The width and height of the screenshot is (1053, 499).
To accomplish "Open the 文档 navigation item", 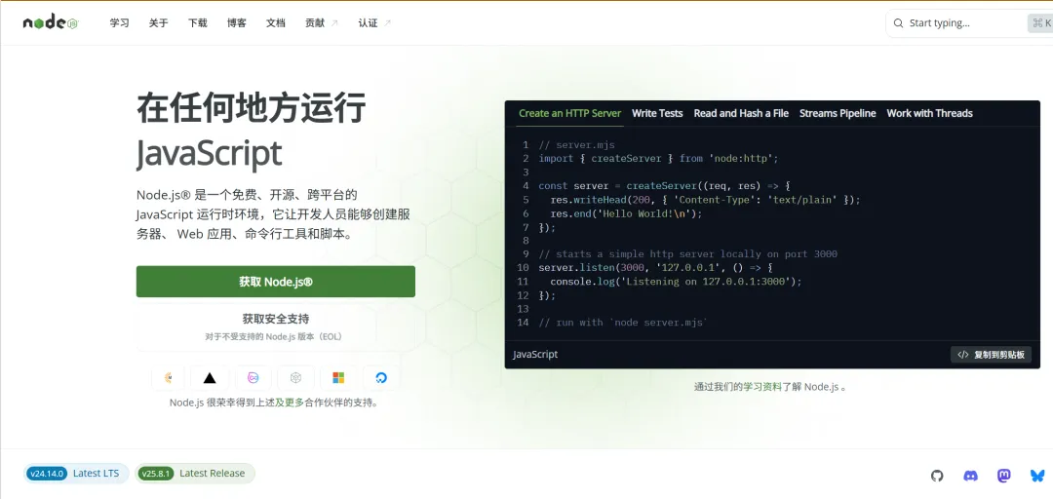I will pyautogui.click(x=275, y=22).
